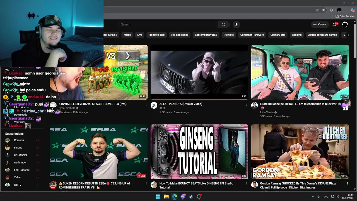Click Liviu Varciu channel name

267,112
